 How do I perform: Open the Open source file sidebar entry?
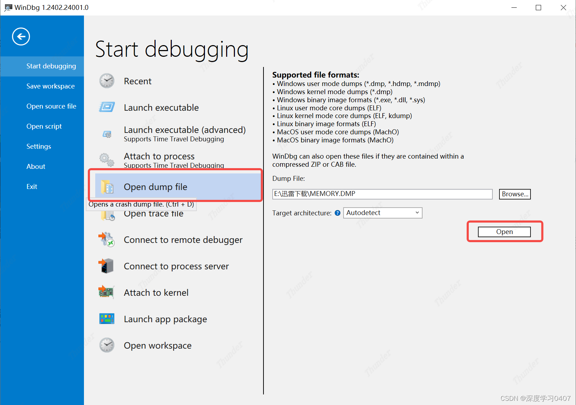coord(51,106)
